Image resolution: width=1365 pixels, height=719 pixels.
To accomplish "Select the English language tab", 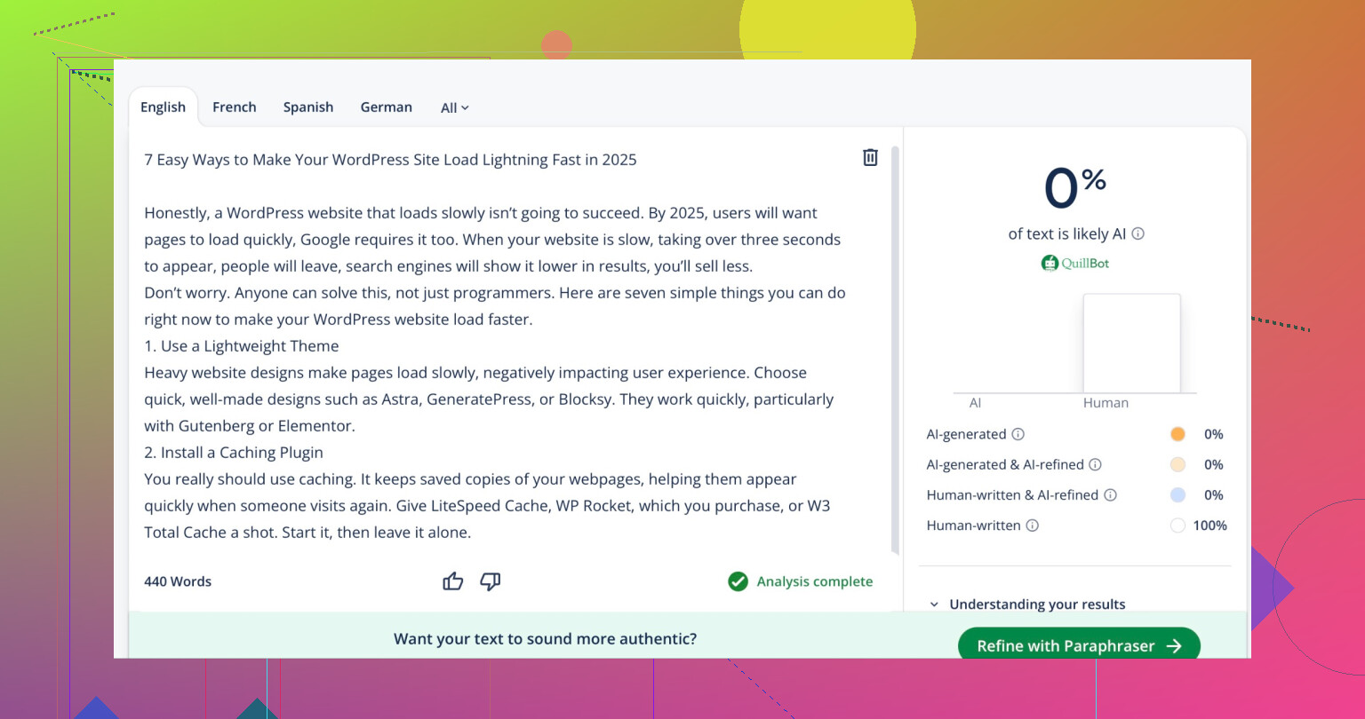I will pos(163,107).
